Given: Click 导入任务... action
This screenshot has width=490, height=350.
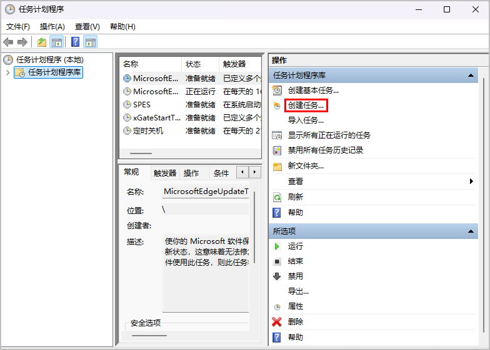Looking at the screenshot, I should point(306,120).
